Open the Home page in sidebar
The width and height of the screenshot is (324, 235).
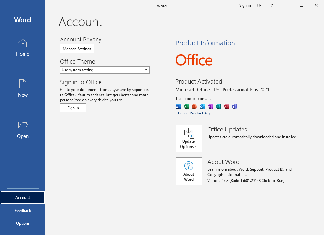pos(23,48)
